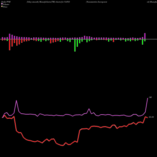Click the '1M' volume line label

click(150, 97)
